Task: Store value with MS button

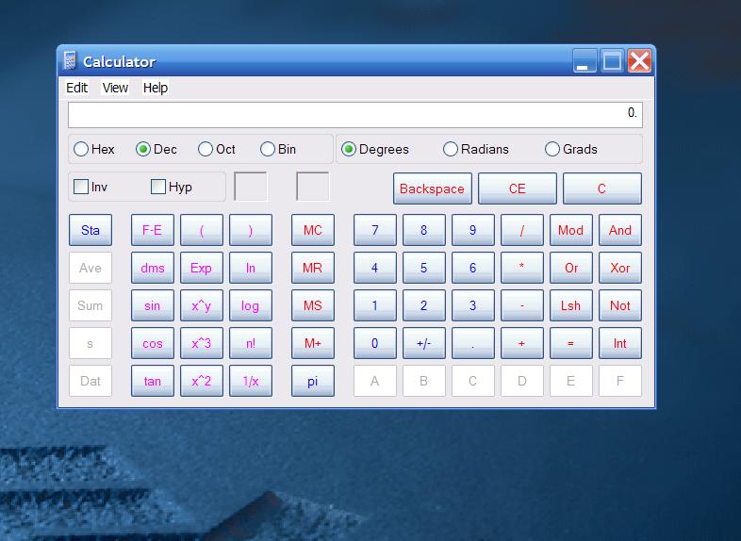Action: point(313,305)
